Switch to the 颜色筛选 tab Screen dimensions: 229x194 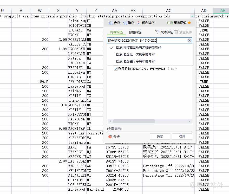point(135,32)
